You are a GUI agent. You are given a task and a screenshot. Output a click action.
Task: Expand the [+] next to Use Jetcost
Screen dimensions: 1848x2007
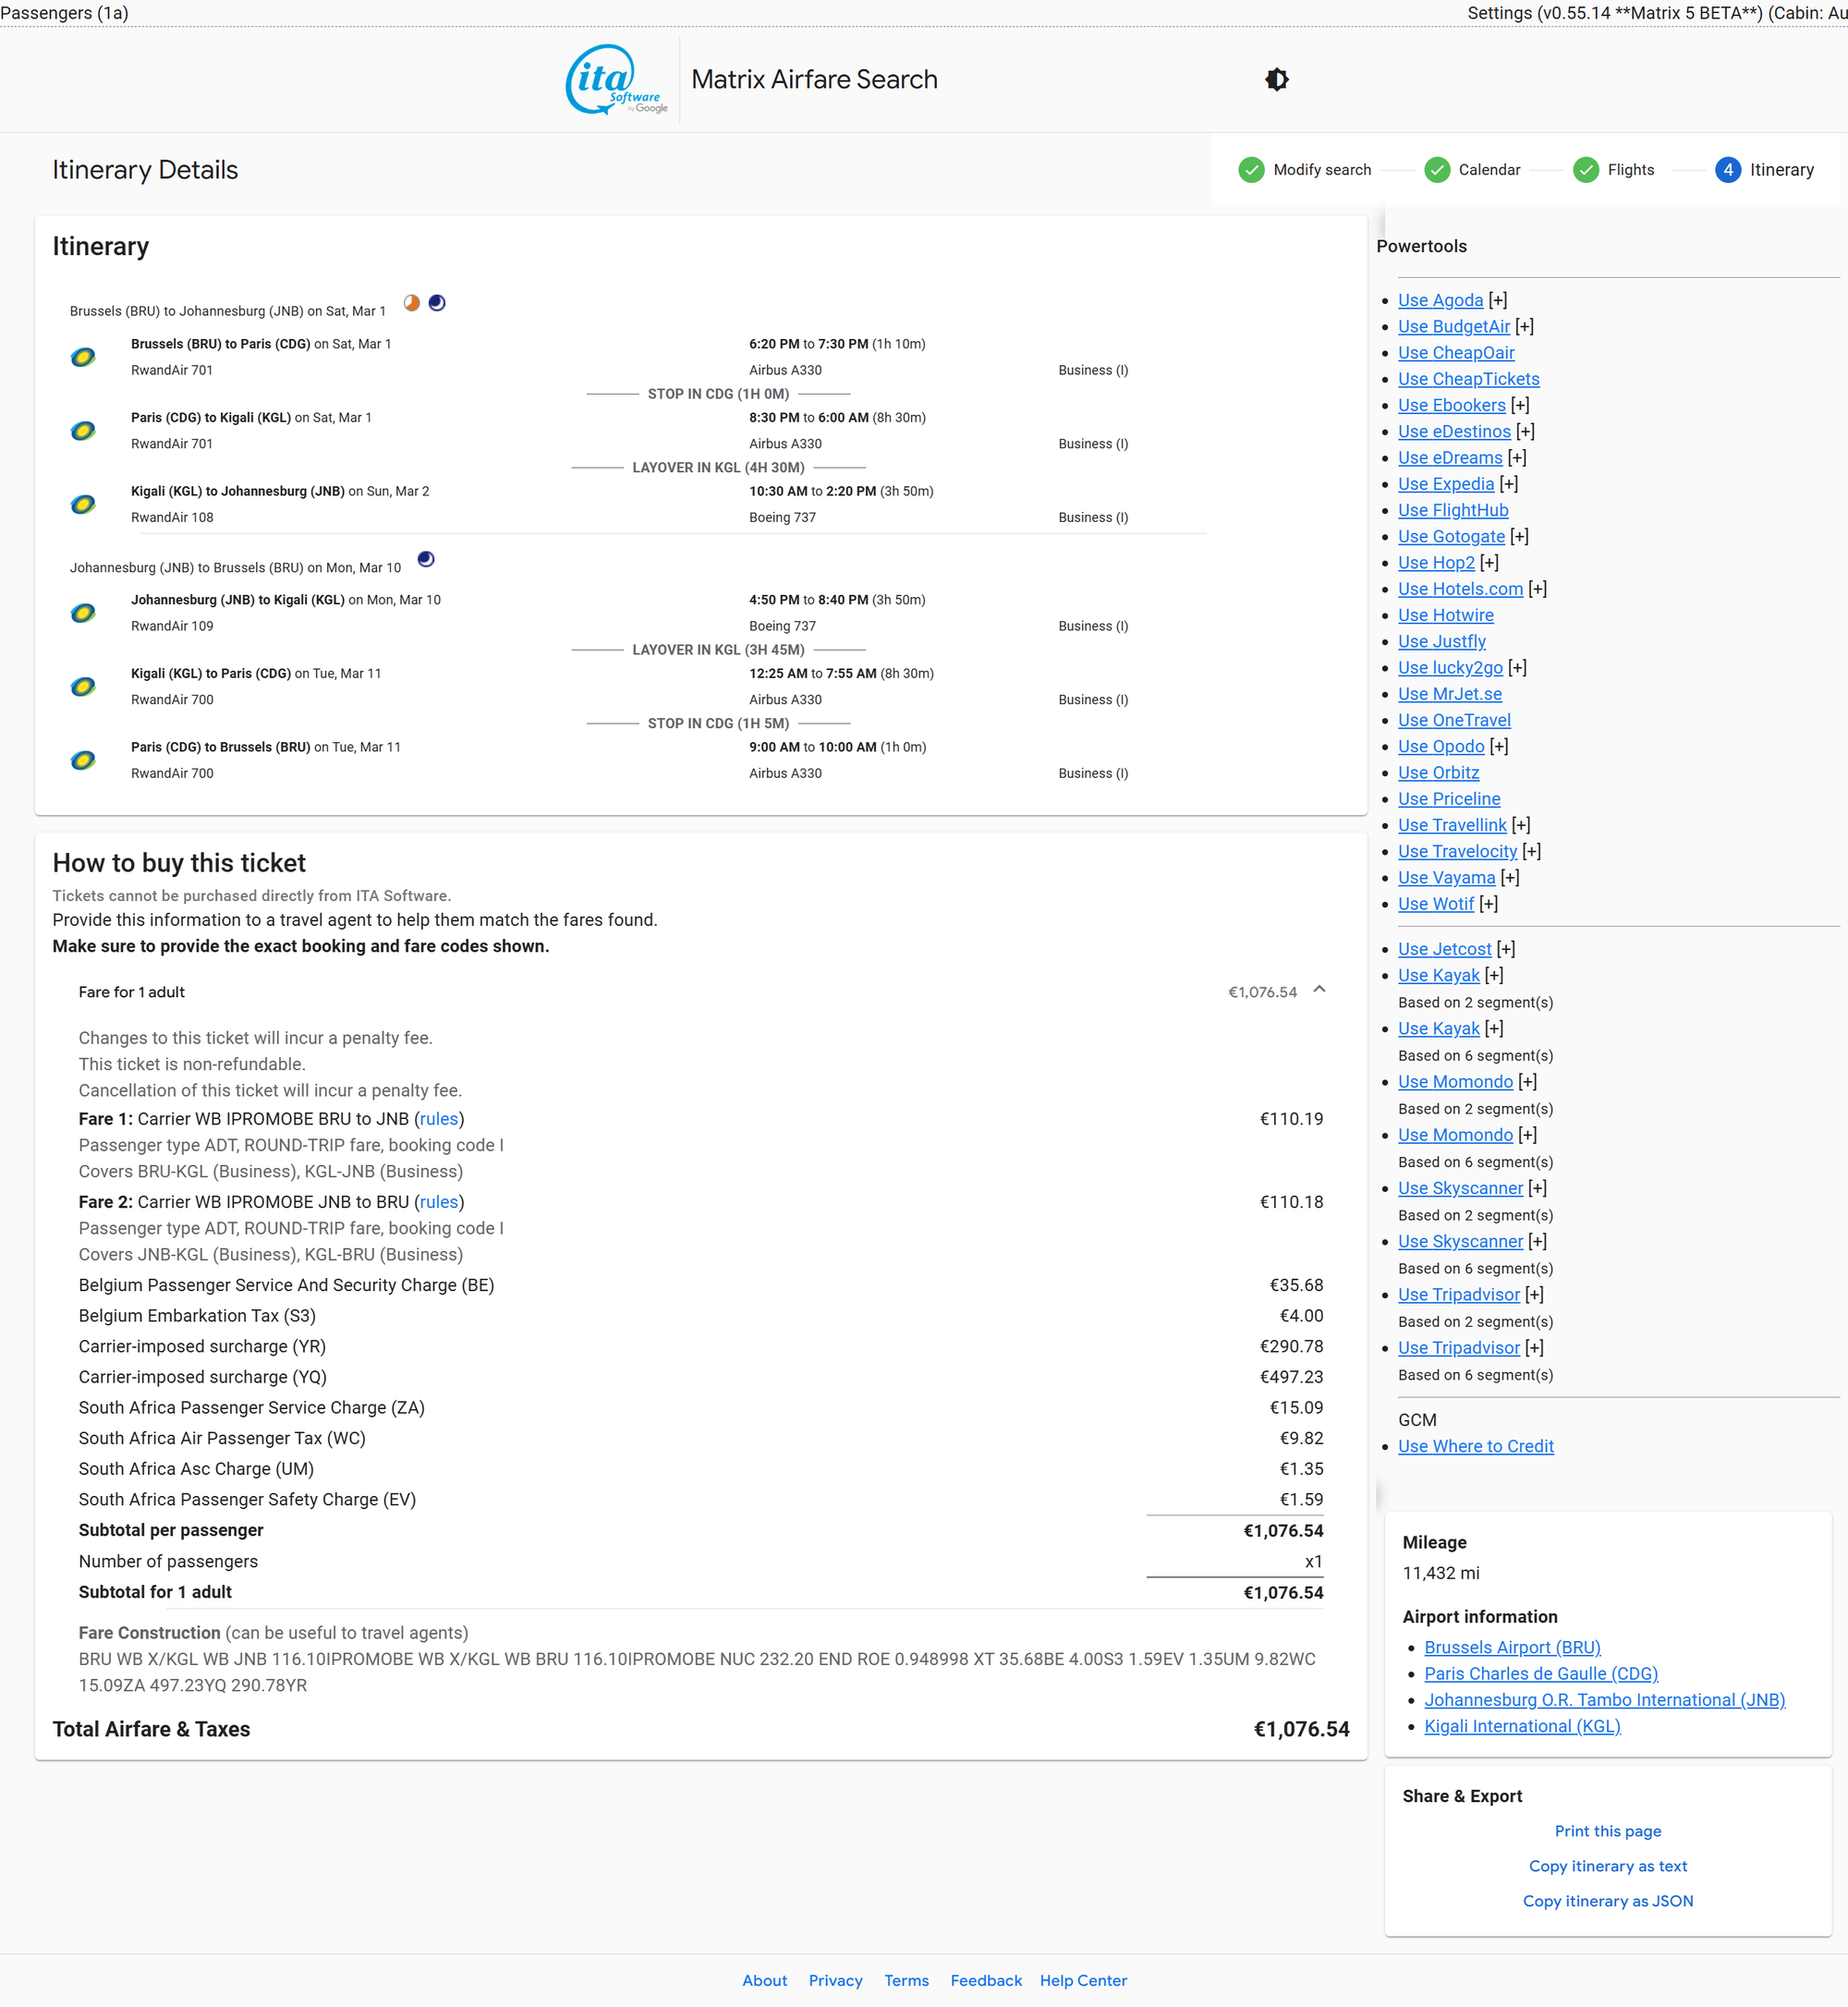click(x=1505, y=949)
